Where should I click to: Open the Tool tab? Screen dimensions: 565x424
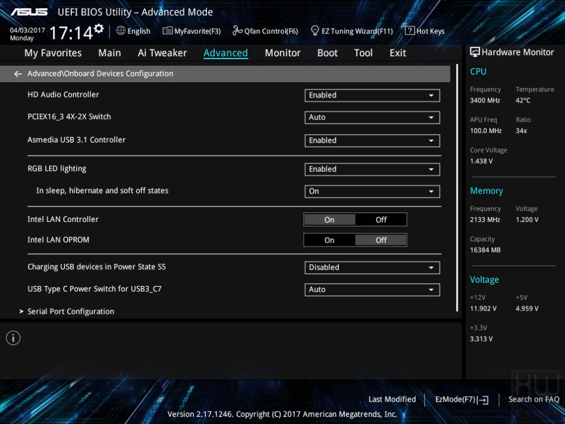tap(363, 53)
